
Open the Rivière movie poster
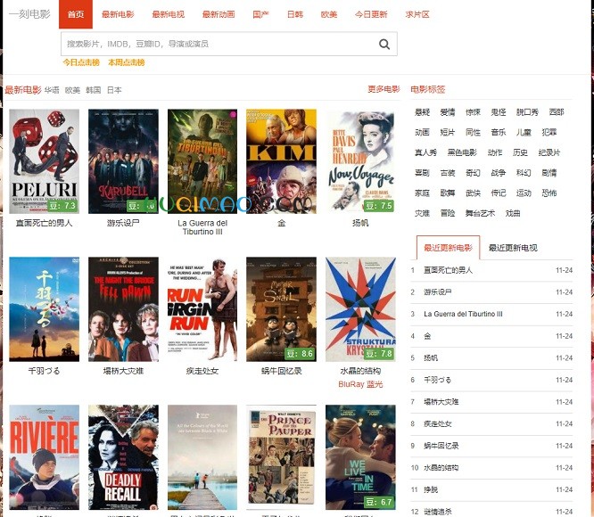coord(45,457)
